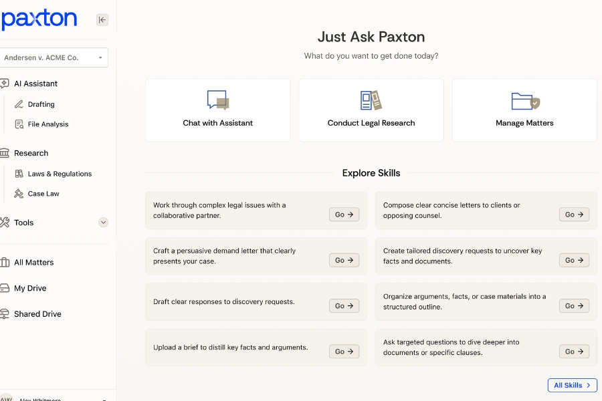
Task: Click the Research courthouse icon
Action: point(5,153)
